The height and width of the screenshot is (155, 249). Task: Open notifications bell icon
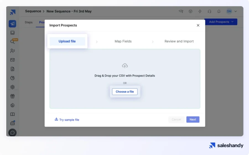pos(219,11)
